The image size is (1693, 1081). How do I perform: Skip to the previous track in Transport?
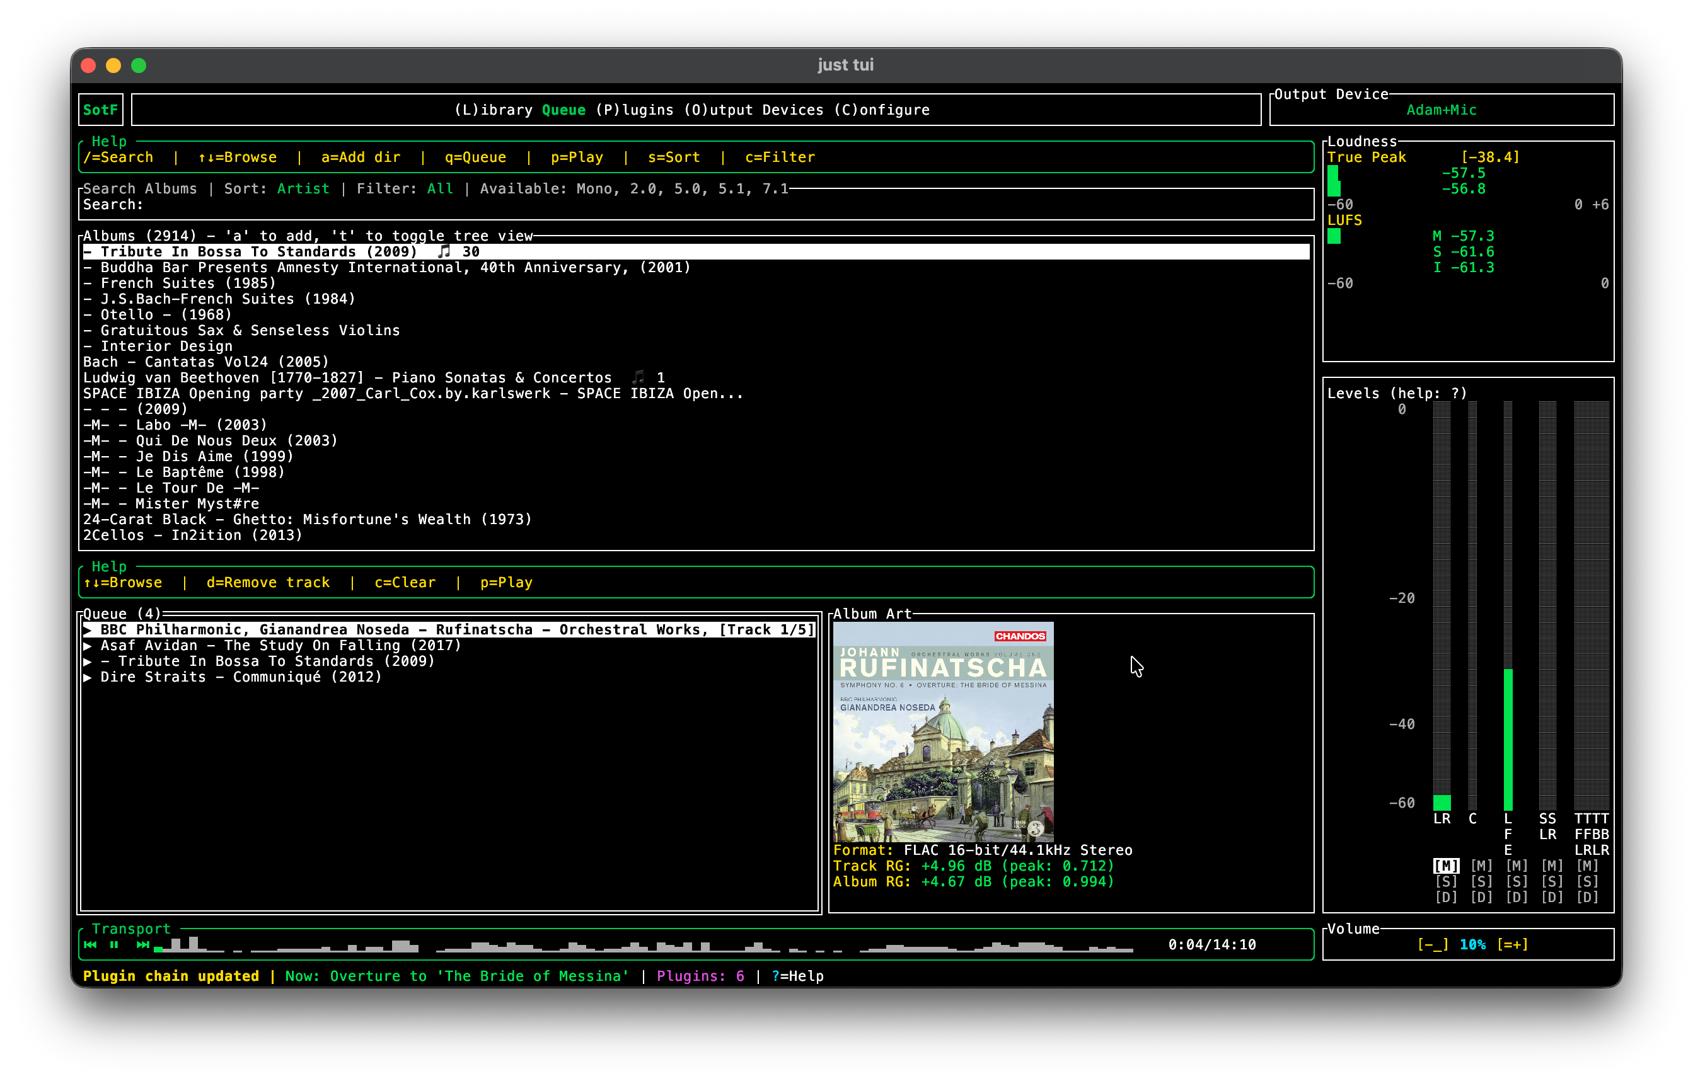click(90, 945)
